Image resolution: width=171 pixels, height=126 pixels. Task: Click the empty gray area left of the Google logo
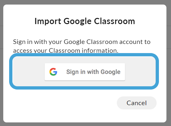pos(28,71)
